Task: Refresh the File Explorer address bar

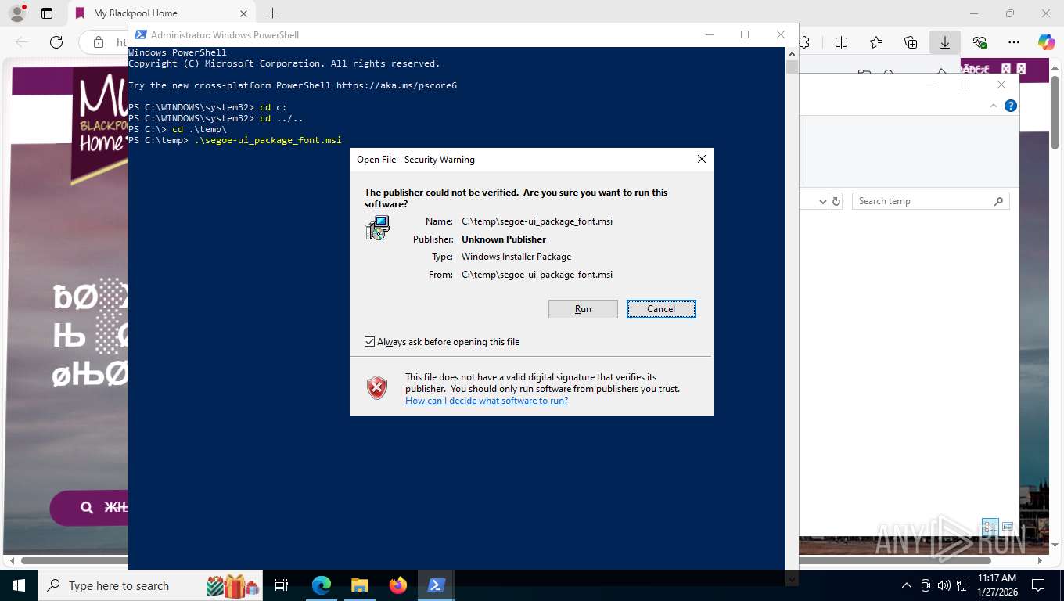Action: click(x=836, y=201)
